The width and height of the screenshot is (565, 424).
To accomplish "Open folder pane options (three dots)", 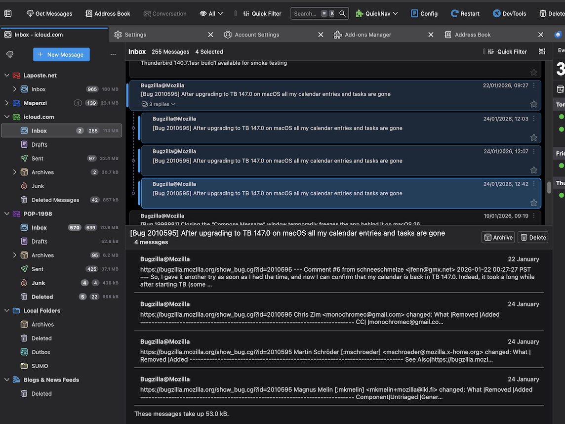I will click(x=113, y=54).
